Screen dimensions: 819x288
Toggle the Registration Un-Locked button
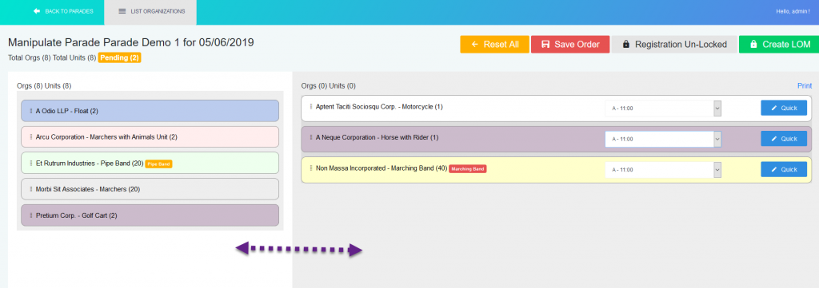(674, 44)
